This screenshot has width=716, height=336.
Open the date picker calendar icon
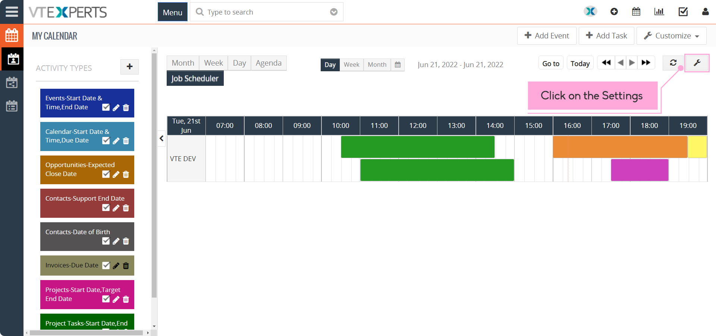398,65
